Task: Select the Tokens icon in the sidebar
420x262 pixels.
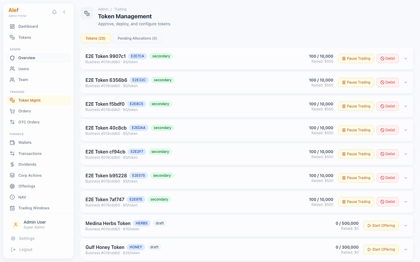Action: click(12, 37)
